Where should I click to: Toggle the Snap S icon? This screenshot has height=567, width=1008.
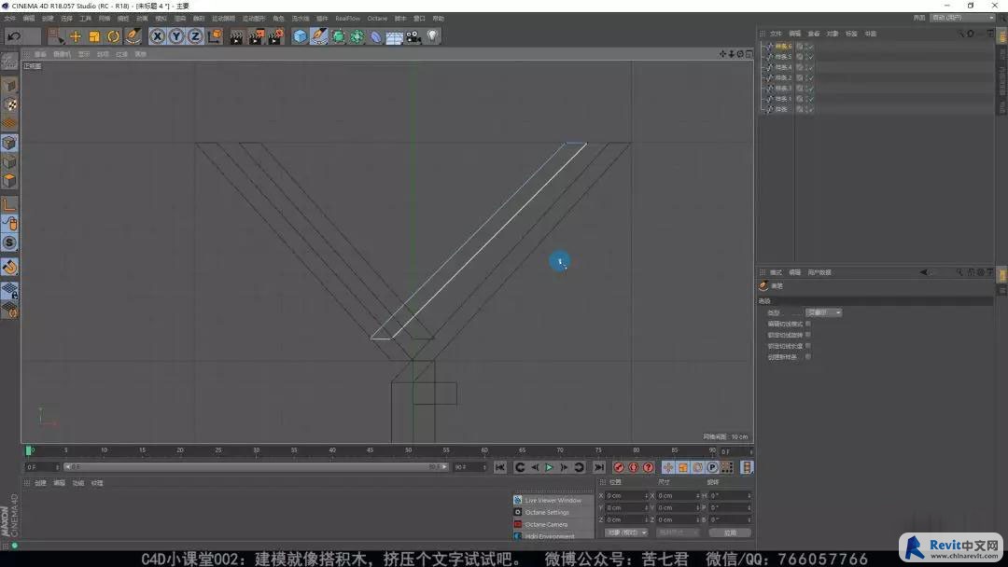(9, 242)
